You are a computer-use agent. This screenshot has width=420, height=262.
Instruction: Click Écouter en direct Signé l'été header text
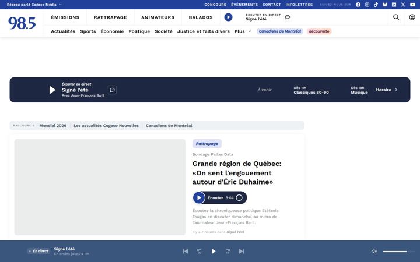263,17
